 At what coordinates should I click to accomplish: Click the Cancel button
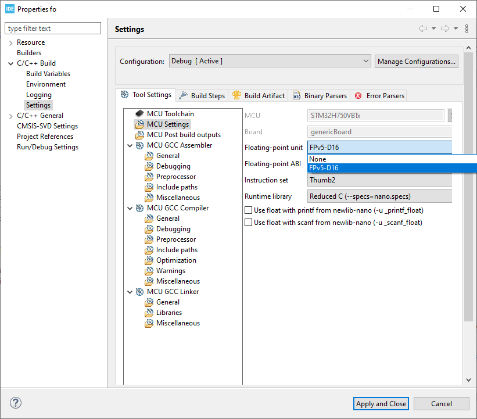pos(442,404)
